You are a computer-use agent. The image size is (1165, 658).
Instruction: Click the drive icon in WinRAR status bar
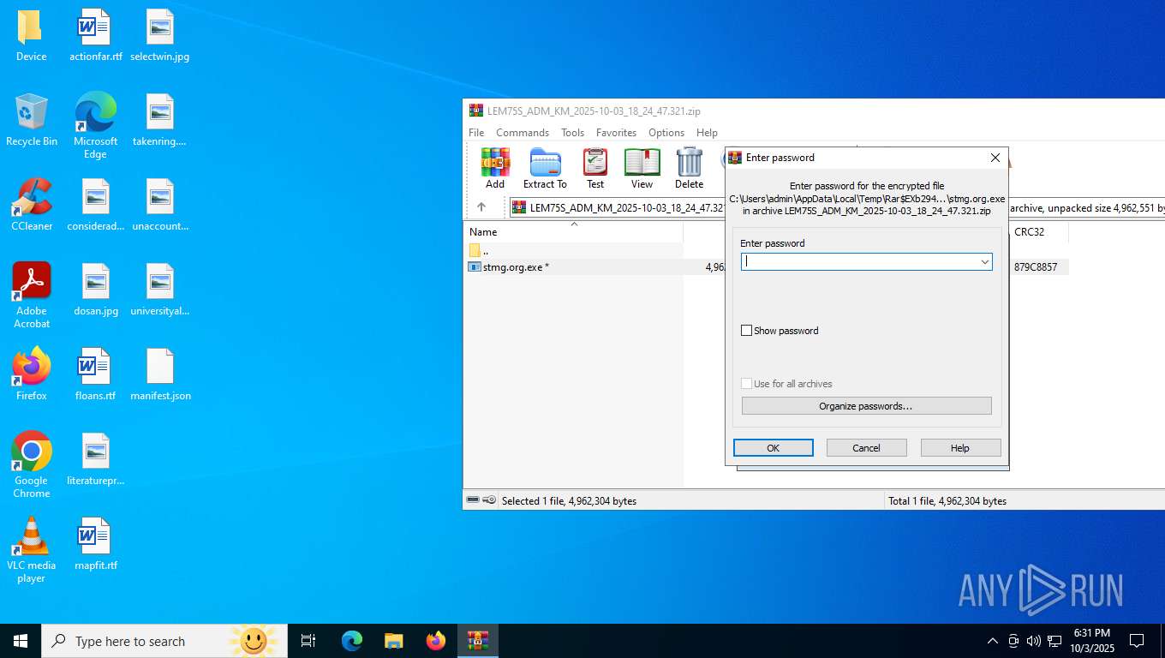pyautogui.click(x=473, y=500)
